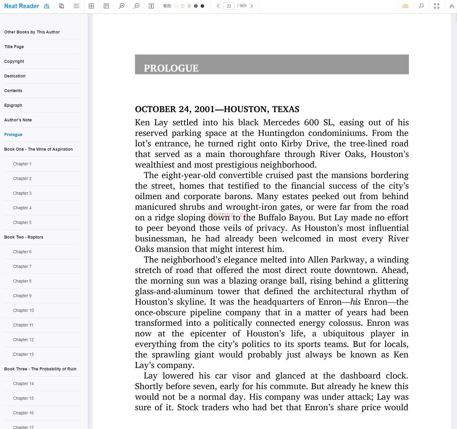Click the italic word 'his' before Enron
457x429 pixels.
point(355,302)
